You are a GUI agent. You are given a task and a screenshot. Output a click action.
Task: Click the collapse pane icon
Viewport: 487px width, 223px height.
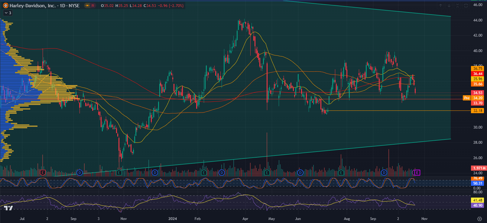[x=458, y=5]
